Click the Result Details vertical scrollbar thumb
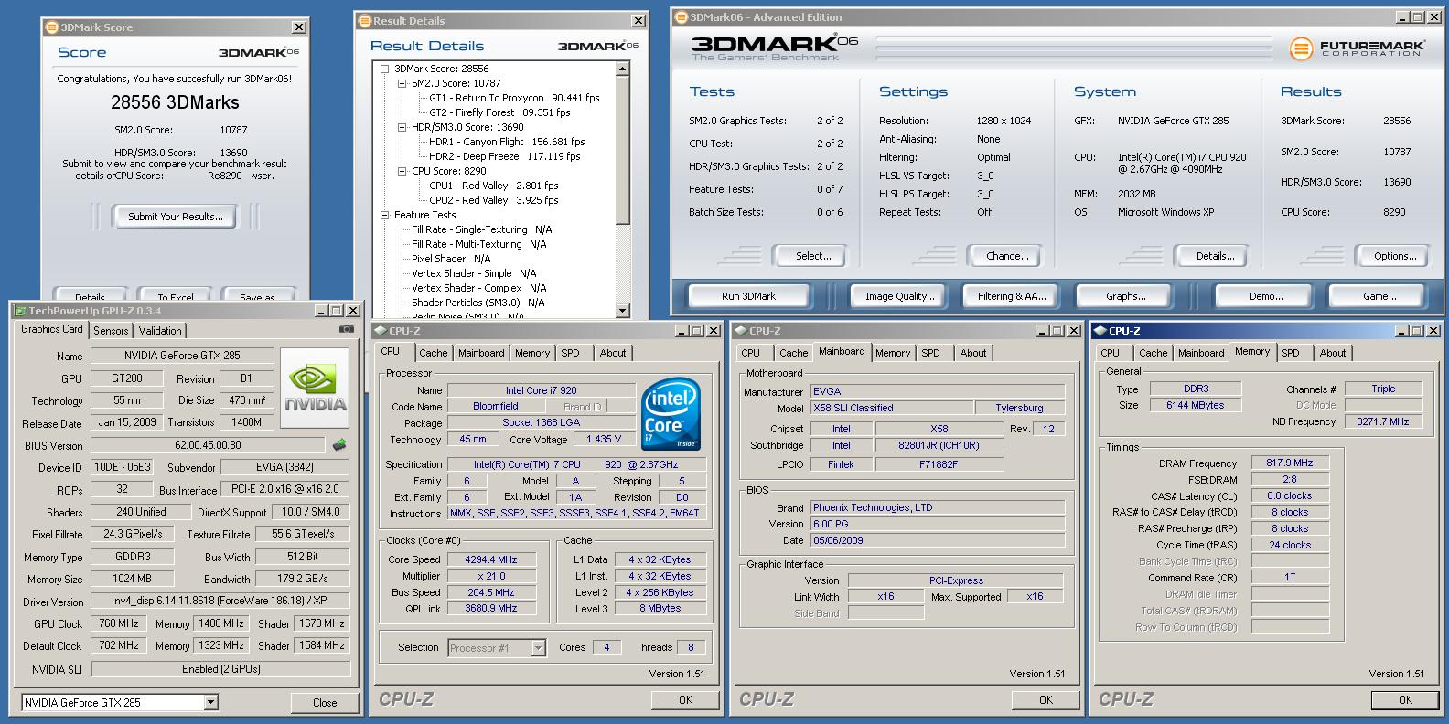Image resolution: width=1449 pixels, height=724 pixels. click(x=623, y=150)
